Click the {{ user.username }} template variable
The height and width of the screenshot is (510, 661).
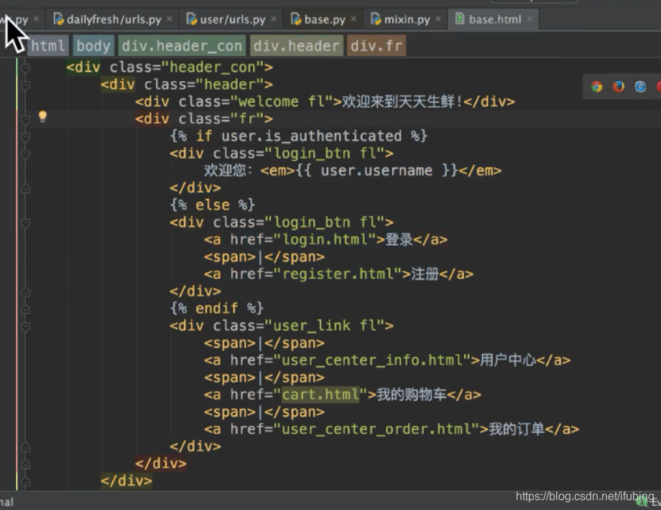[x=376, y=170]
